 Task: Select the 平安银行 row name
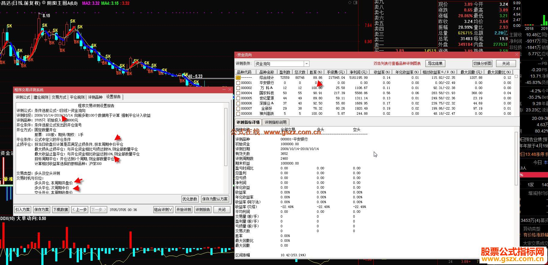pos(267,83)
